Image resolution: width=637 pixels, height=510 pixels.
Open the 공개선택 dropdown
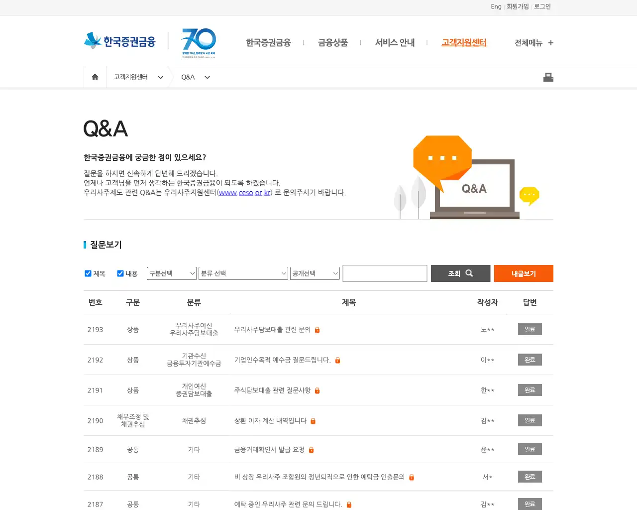point(315,273)
